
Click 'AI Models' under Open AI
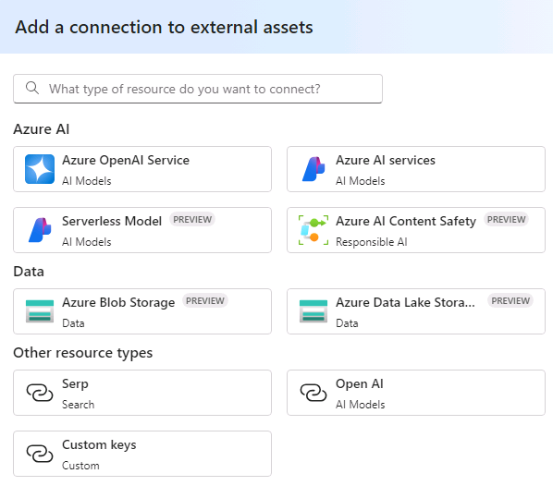[x=360, y=405]
